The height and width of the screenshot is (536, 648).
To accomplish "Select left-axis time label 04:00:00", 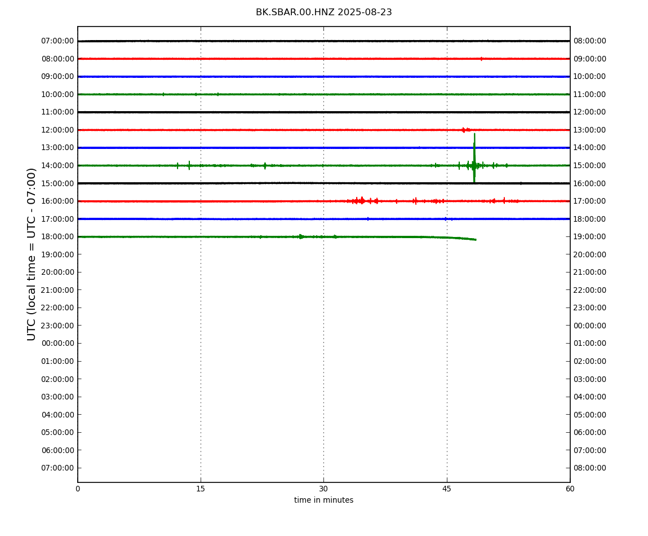I will coord(58,415).
